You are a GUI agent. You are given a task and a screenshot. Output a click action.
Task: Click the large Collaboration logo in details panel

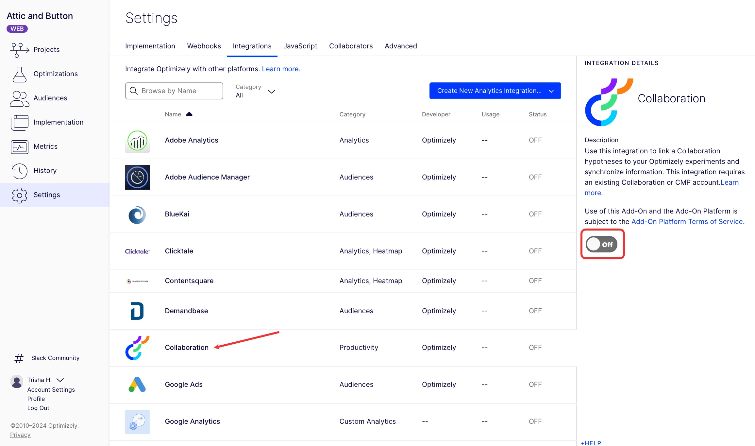(609, 102)
